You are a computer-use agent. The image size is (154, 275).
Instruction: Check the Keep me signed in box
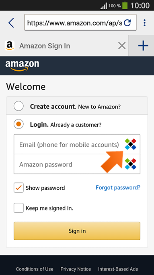pos(18,208)
